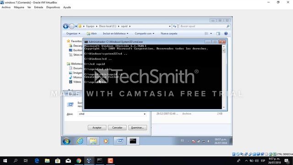This screenshot has height=165, width=293.
Task: Open the Máquina menu
Action: 19,7
